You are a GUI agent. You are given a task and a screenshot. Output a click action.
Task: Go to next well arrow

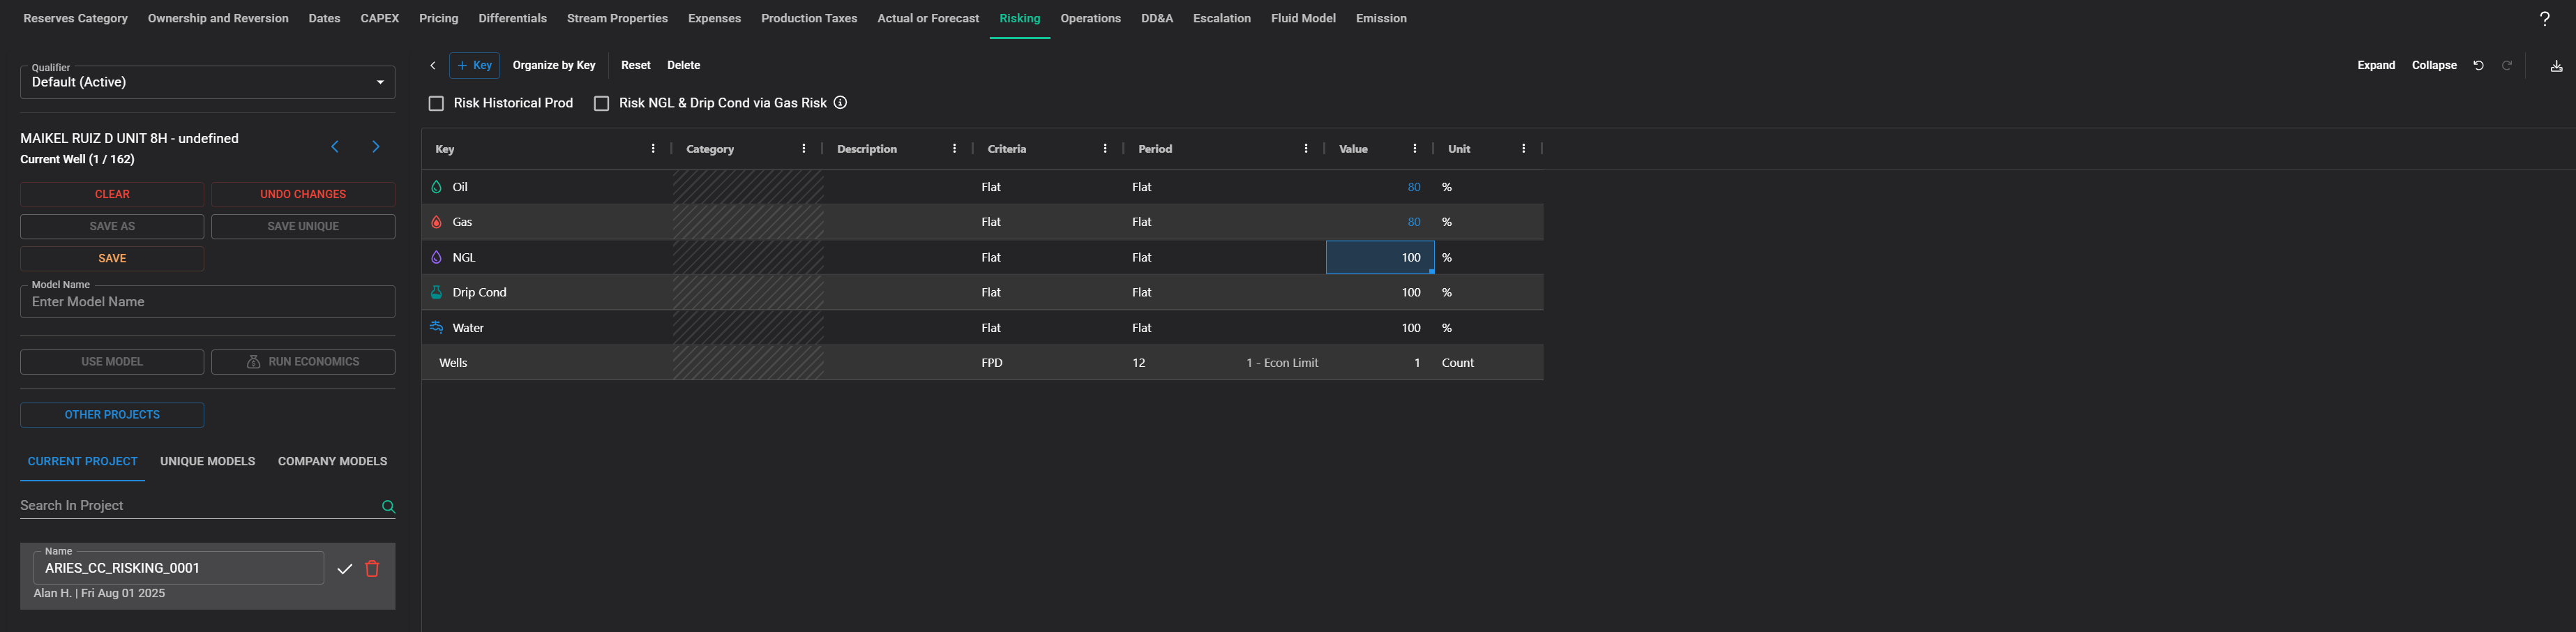point(376,147)
